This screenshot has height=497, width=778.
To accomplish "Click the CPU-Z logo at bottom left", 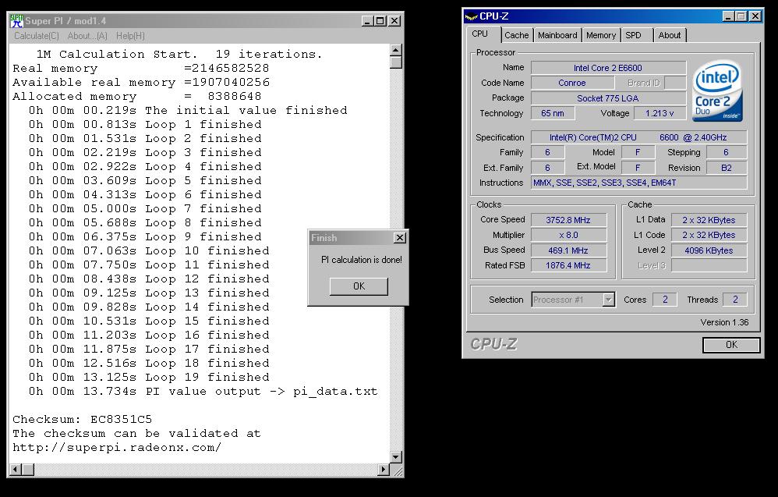I will (493, 344).
